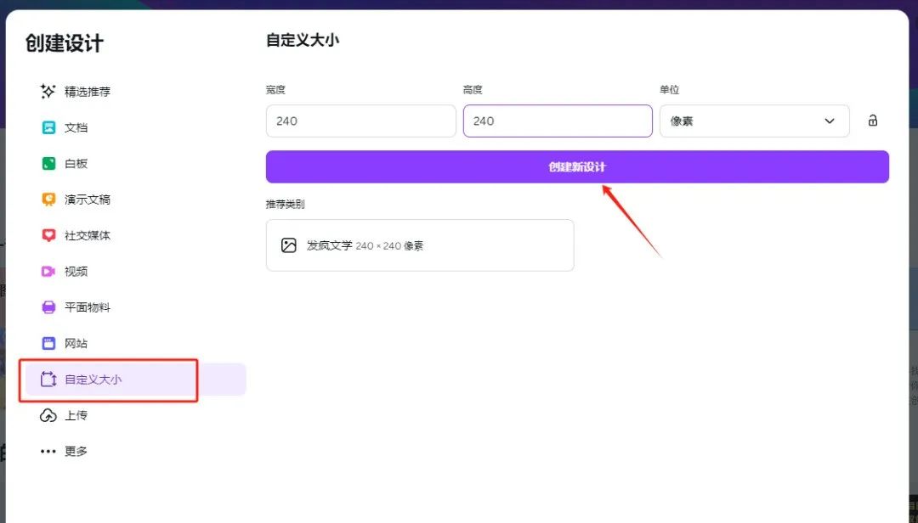Click the 宽度 width input field

click(x=360, y=121)
